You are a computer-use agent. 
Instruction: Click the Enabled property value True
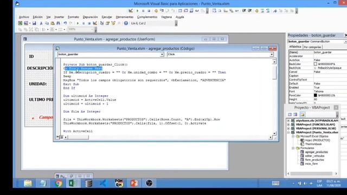[317, 88]
